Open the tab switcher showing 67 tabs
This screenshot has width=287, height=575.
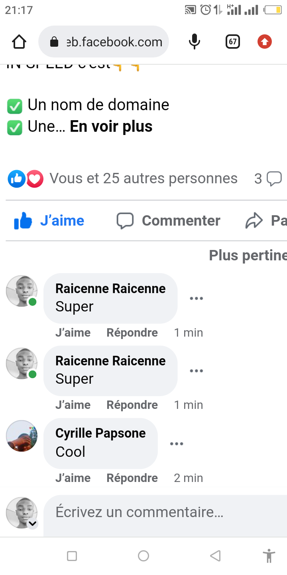tap(233, 42)
